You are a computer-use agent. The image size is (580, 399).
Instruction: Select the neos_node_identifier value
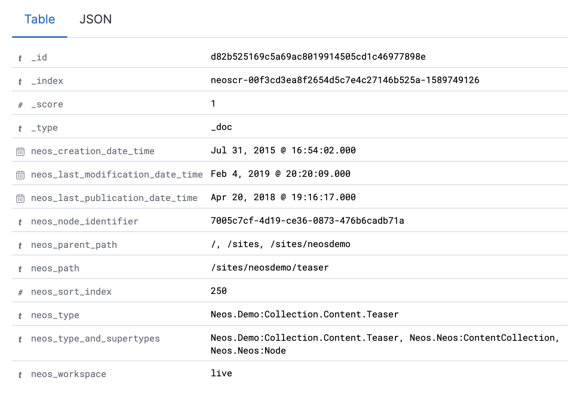coord(307,220)
